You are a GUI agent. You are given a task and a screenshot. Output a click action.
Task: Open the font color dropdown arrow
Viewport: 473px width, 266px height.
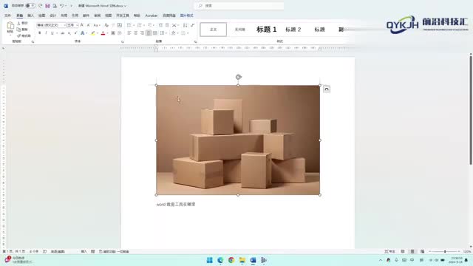[x=107, y=33]
